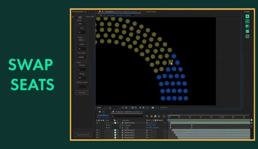Click the Position value 1336.0, 776.0
This screenshot has height=149, width=258.
[x=151, y=125]
